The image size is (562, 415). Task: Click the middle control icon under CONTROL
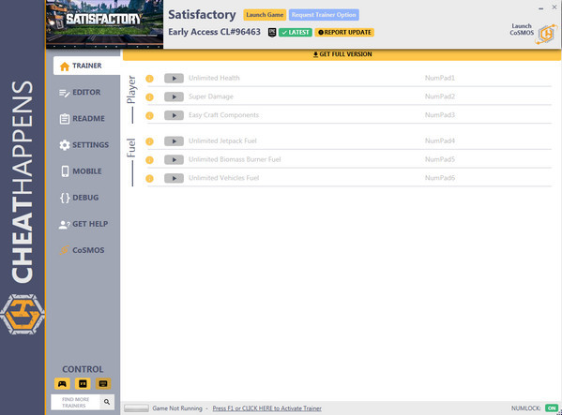point(83,383)
